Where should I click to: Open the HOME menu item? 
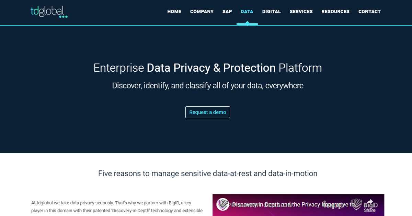click(x=174, y=11)
